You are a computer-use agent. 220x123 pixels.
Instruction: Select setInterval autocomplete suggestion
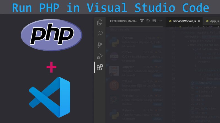coord(205,91)
